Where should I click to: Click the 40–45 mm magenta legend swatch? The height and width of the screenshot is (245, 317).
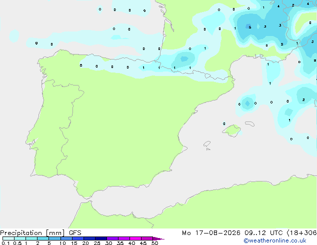(135, 238)
